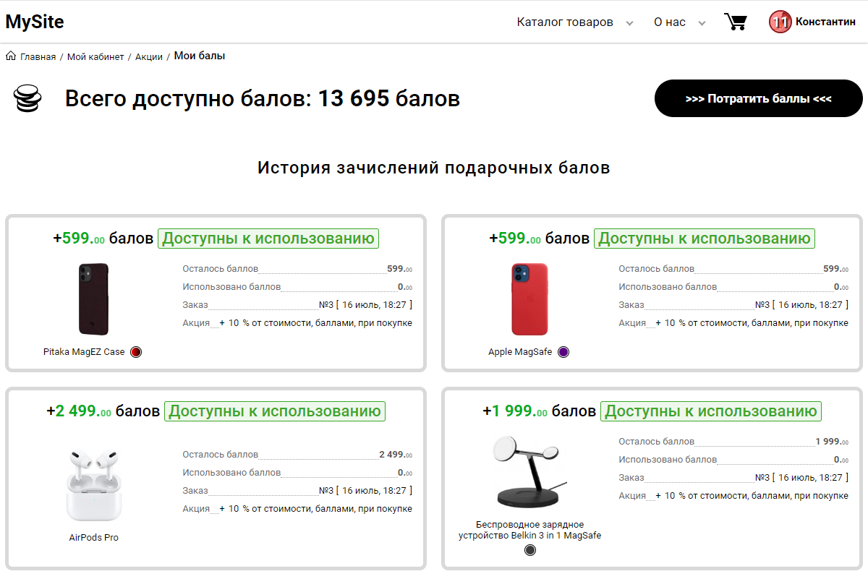Open the О нас menu
Image resolution: width=868 pixels, height=579 pixels.
pyautogui.click(x=670, y=22)
